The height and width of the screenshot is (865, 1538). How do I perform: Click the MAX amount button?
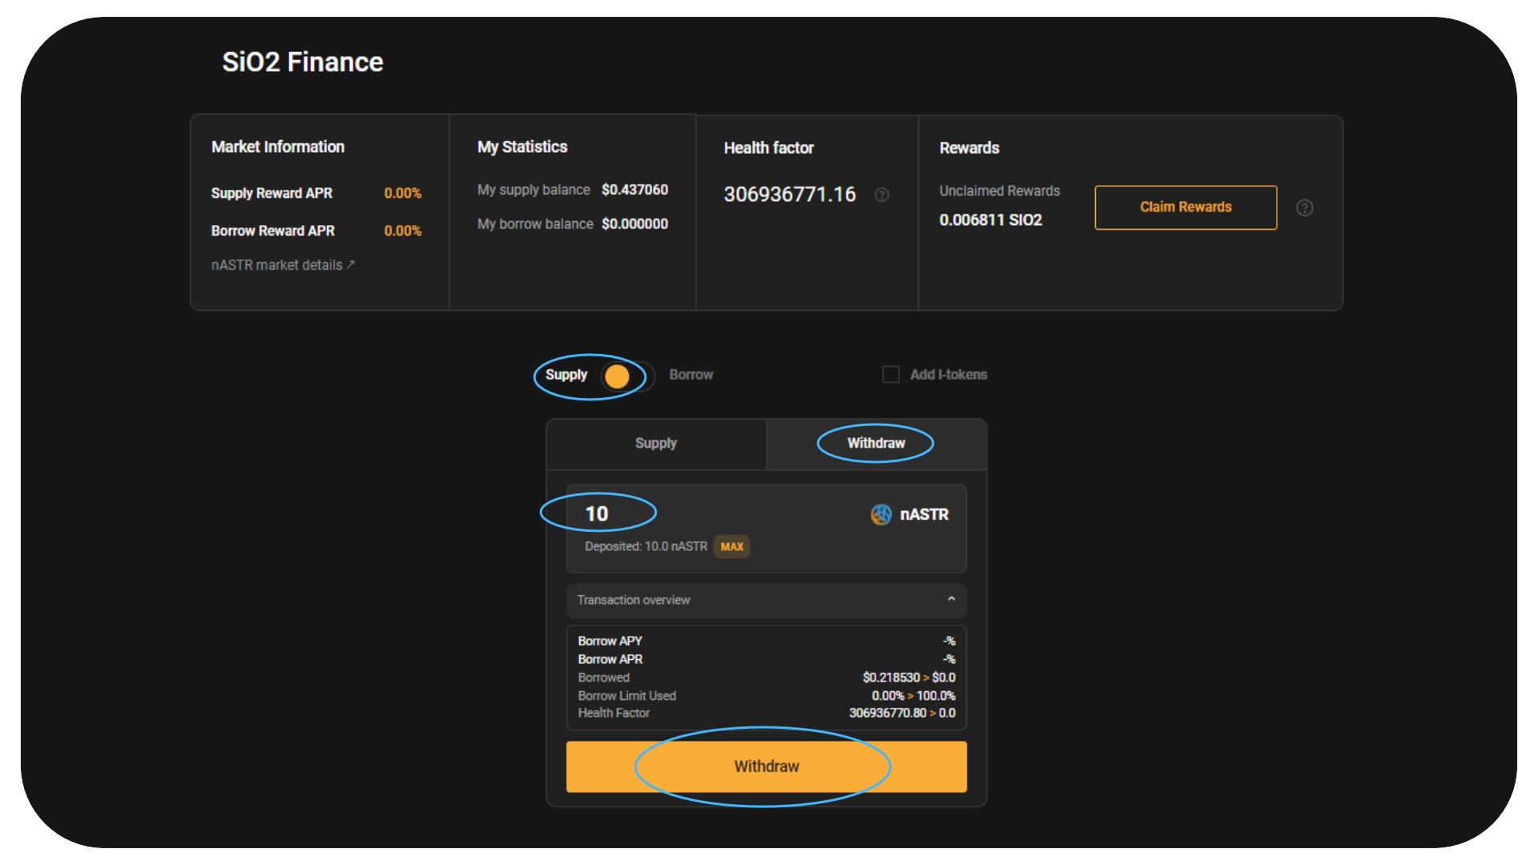(731, 547)
